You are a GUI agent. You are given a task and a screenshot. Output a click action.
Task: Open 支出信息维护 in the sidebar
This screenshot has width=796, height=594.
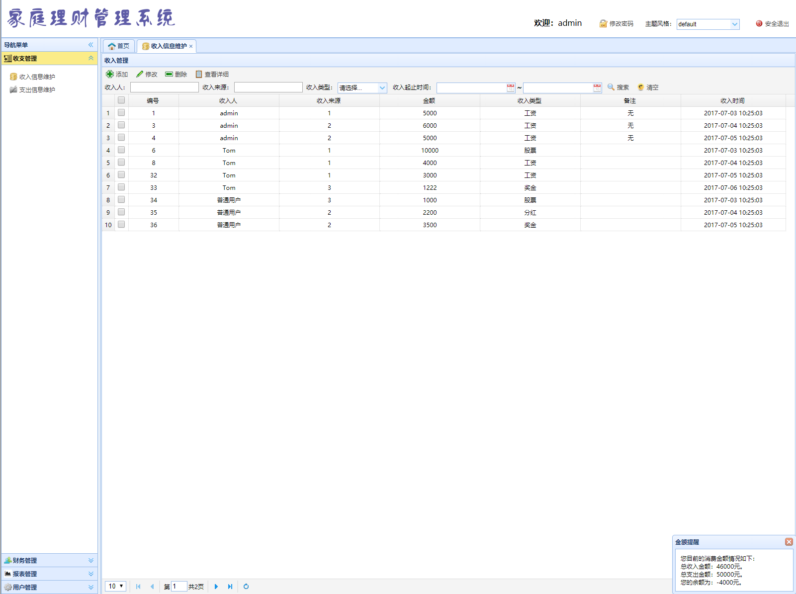tap(37, 89)
